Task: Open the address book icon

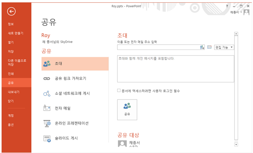Action: coord(209,47)
